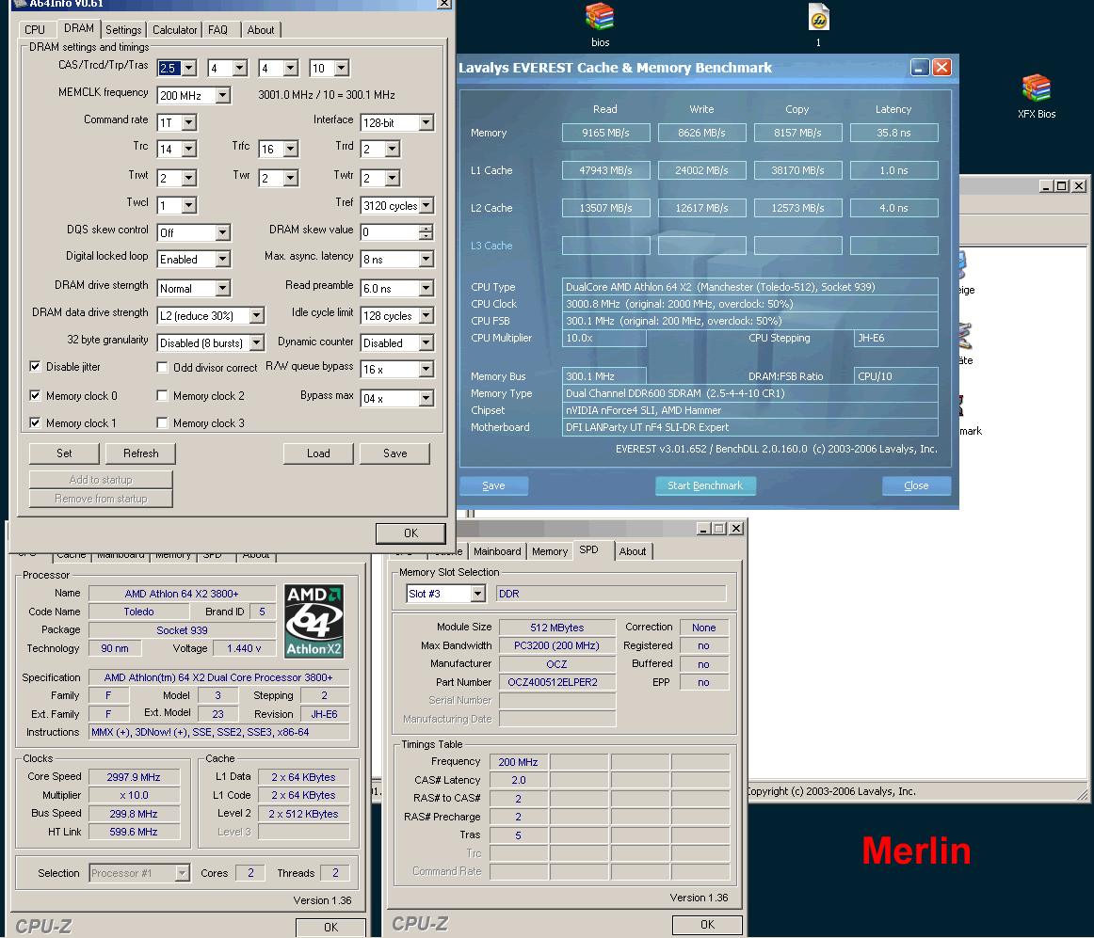
Task: Click the Part Number OCZ400512ELPER2 field
Action: (x=556, y=682)
